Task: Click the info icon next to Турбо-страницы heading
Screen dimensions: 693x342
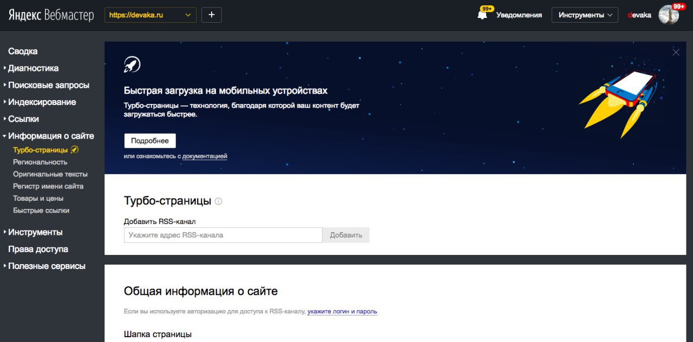Action: [x=218, y=201]
